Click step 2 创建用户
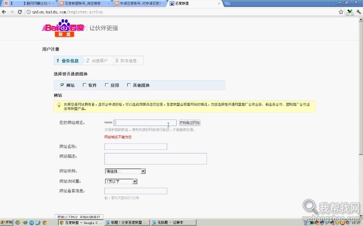This screenshot has width=363, height=226. pos(97,61)
